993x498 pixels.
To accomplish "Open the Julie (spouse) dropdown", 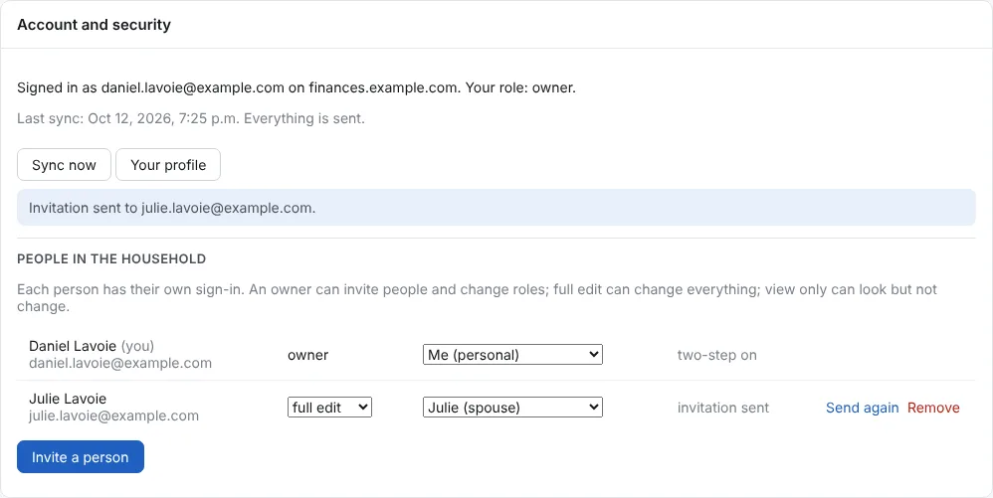I will pyautogui.click(x=512, y=408).
